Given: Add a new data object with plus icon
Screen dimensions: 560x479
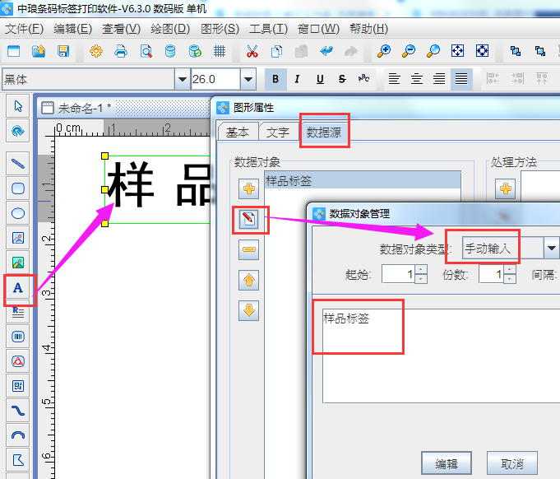Looking at the screenshot, I should [x=249, y=188].
